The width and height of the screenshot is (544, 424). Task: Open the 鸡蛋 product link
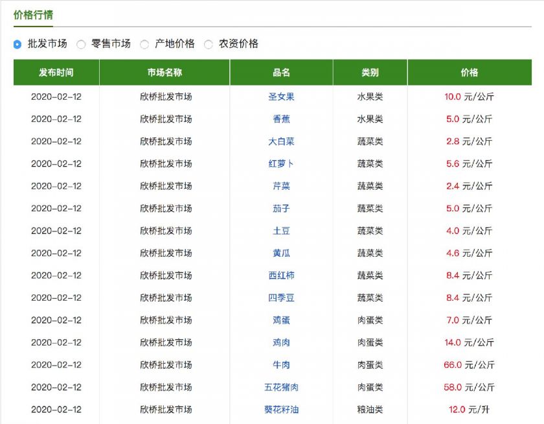tap(281, 320)
